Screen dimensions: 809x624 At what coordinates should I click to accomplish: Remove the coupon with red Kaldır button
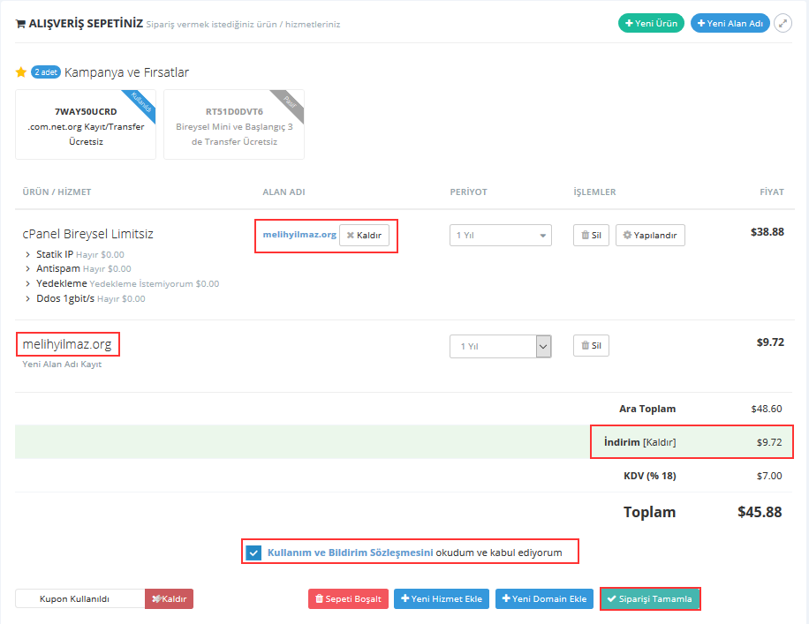point(170,598)
